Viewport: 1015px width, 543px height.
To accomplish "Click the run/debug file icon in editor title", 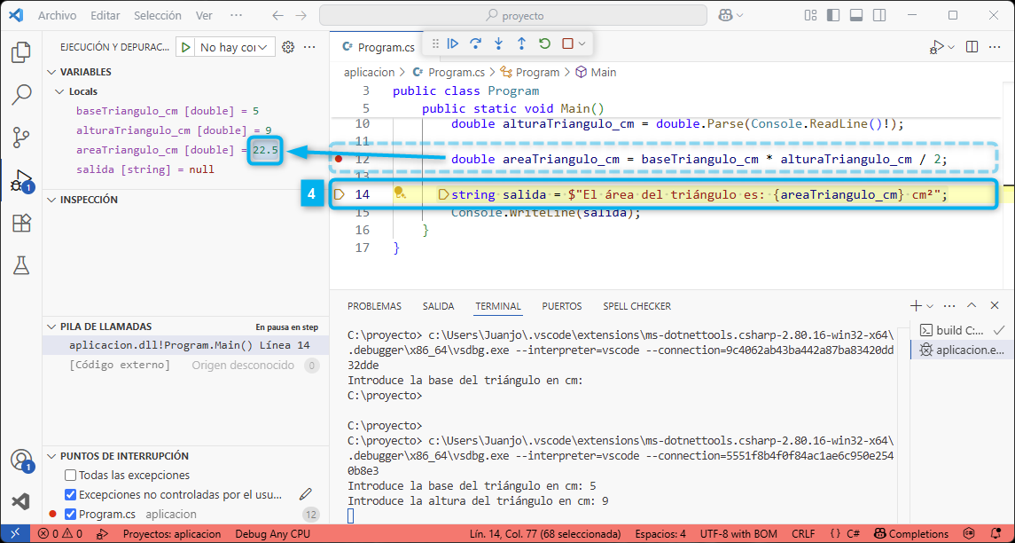I will click(937, 47).
